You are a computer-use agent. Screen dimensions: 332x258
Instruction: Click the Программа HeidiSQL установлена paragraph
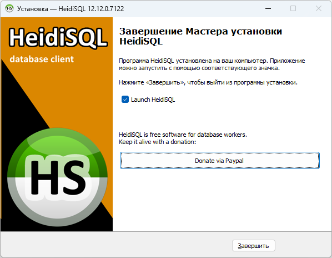pos(212,64)
